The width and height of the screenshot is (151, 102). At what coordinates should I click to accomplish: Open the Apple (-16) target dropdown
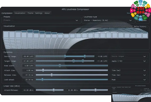click(x=129, y=61)
